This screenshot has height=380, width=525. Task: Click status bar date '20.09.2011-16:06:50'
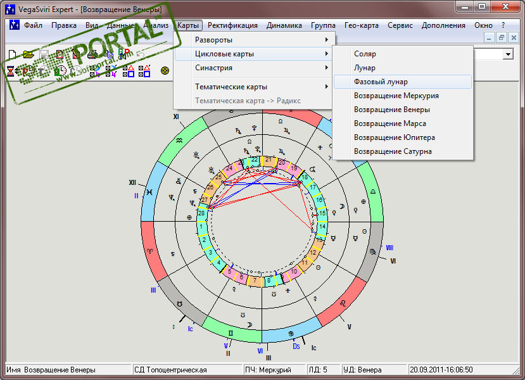point(460,370)
